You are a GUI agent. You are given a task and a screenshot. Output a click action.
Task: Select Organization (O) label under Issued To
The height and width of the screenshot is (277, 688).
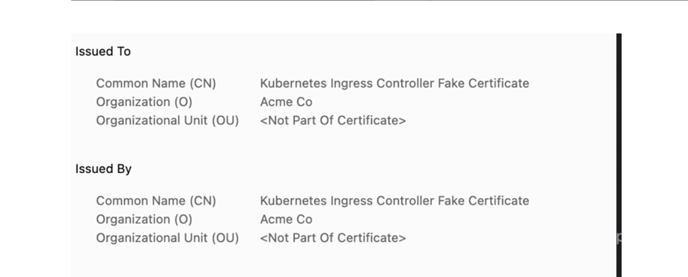(x=144, y=102)
